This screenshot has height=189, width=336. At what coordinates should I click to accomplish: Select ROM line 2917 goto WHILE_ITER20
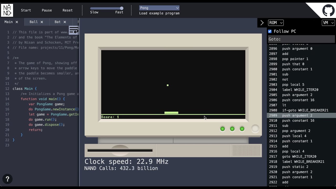pos(301,156)
